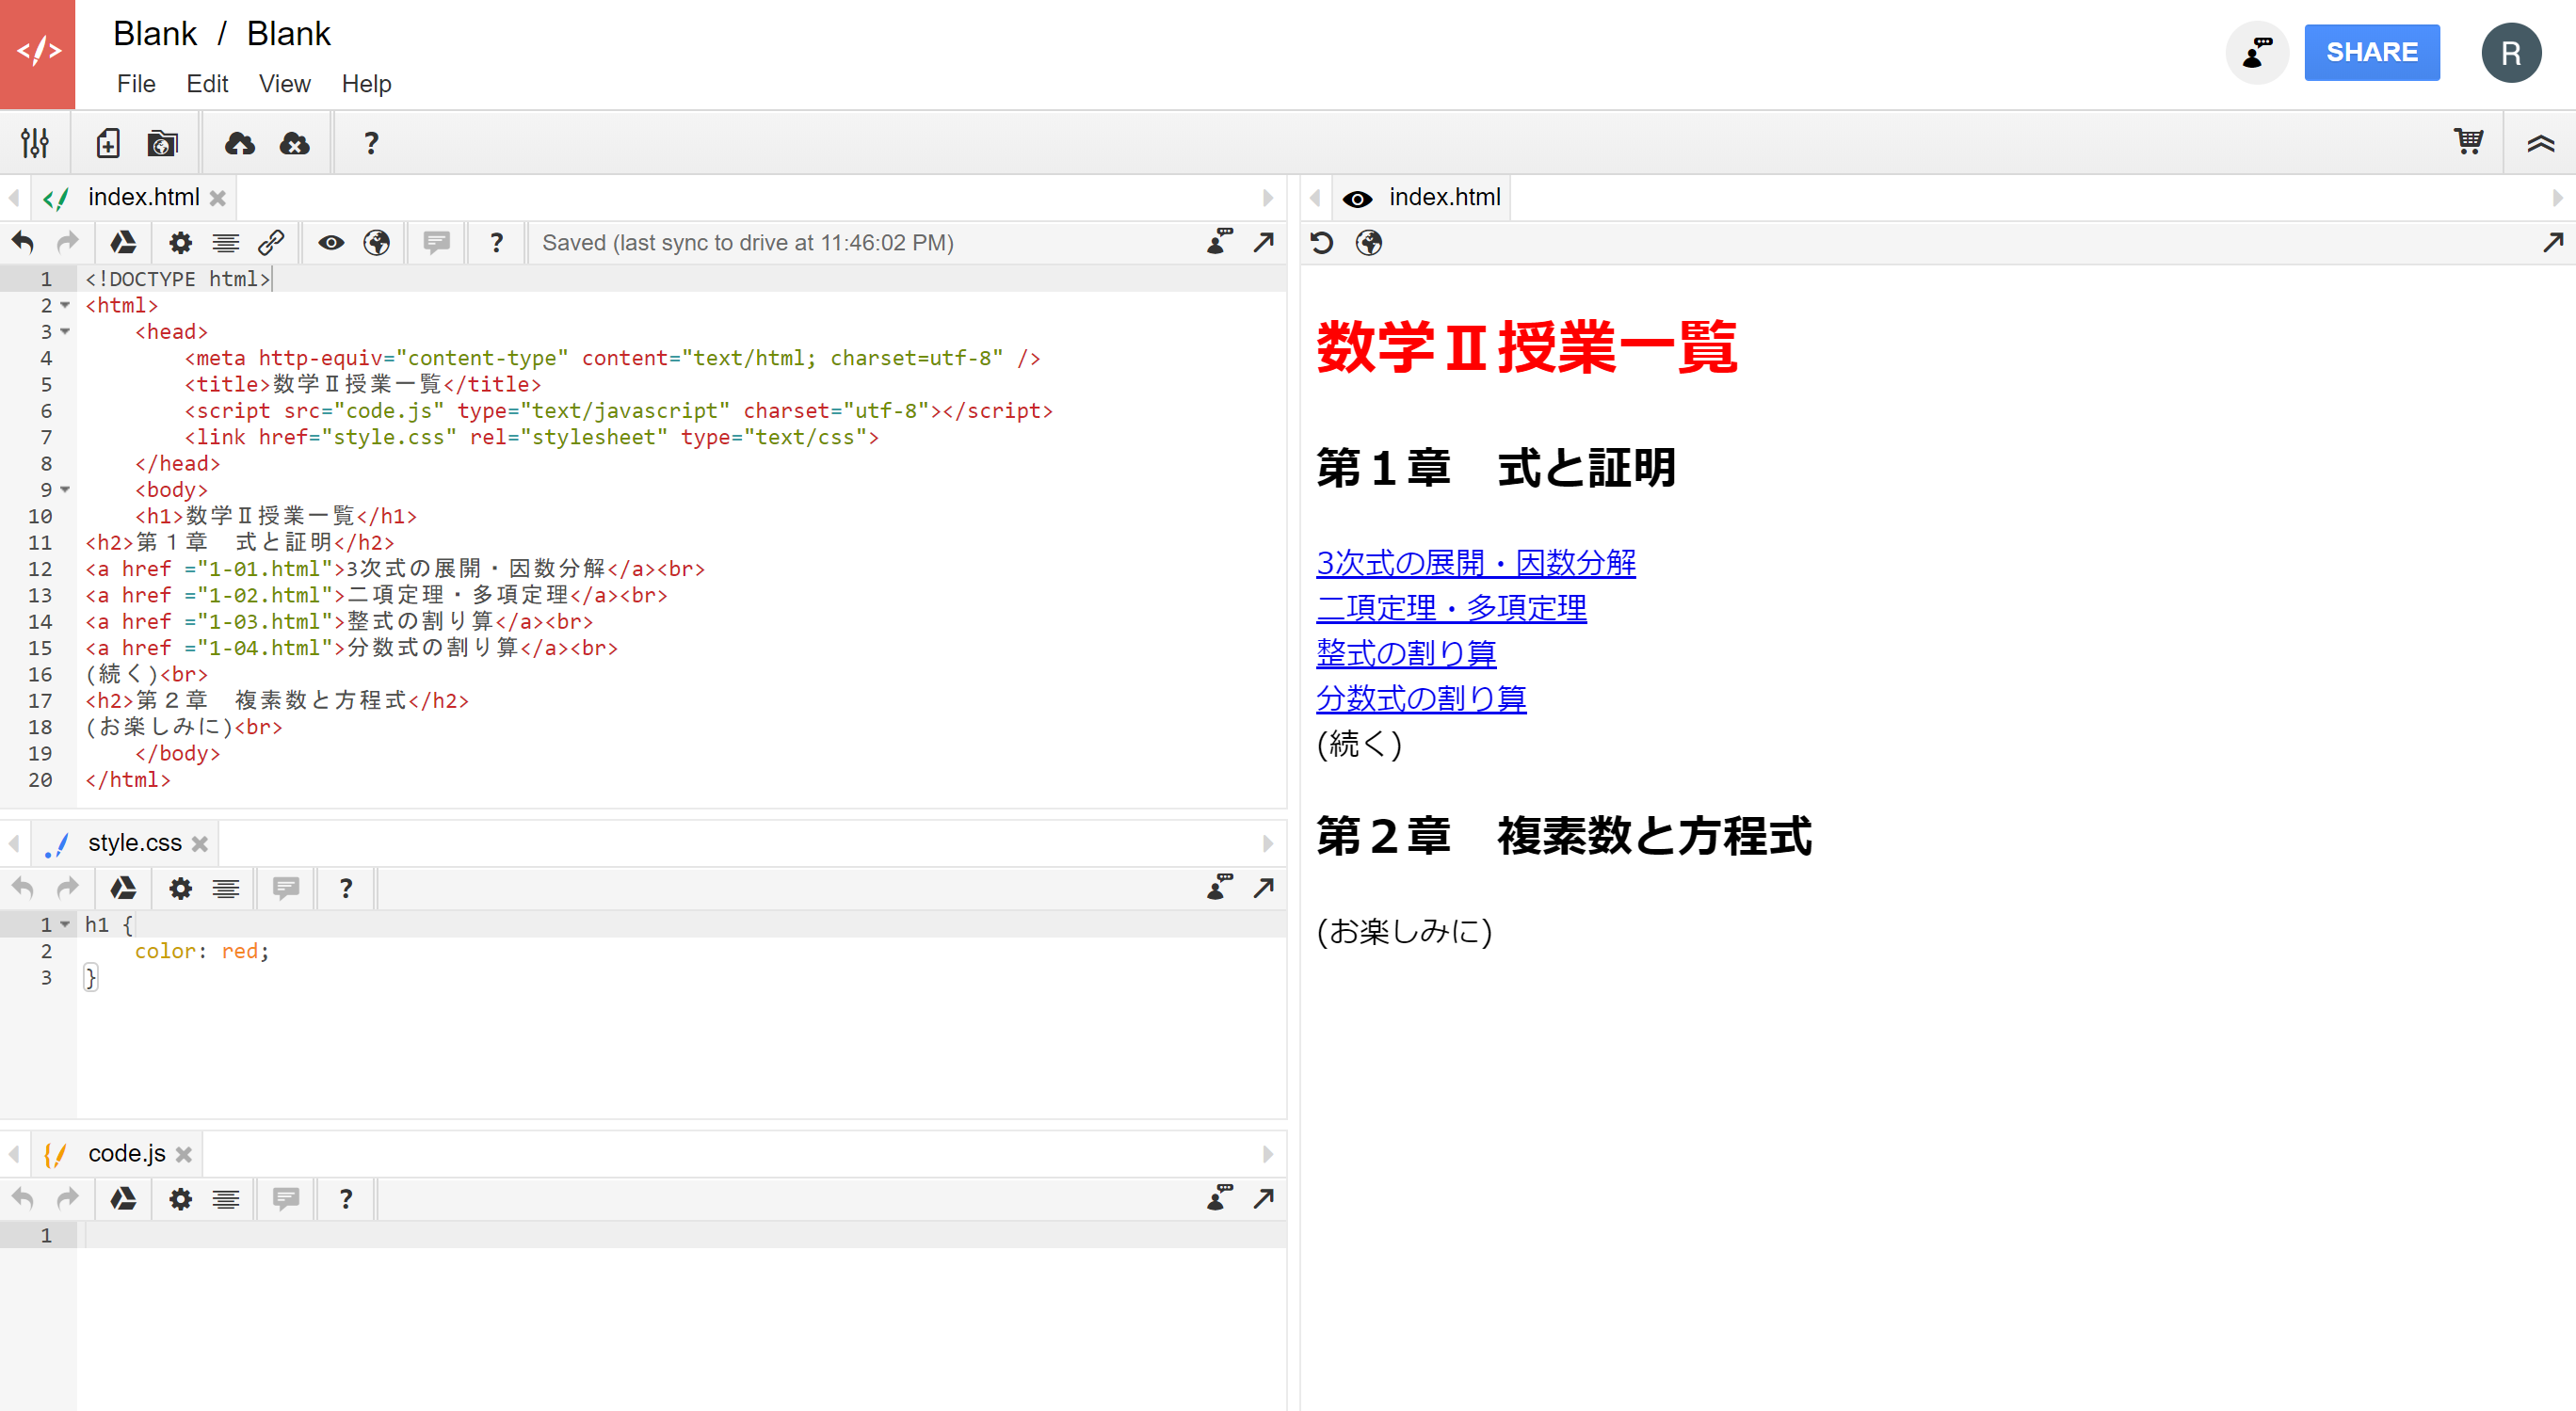Close the code.js tab
The width and height of the screenshot is (2576, 1411).
184,1154
